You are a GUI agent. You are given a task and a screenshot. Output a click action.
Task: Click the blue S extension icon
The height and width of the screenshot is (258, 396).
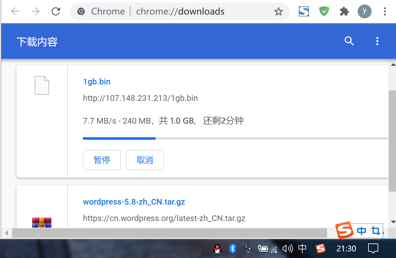304,12
